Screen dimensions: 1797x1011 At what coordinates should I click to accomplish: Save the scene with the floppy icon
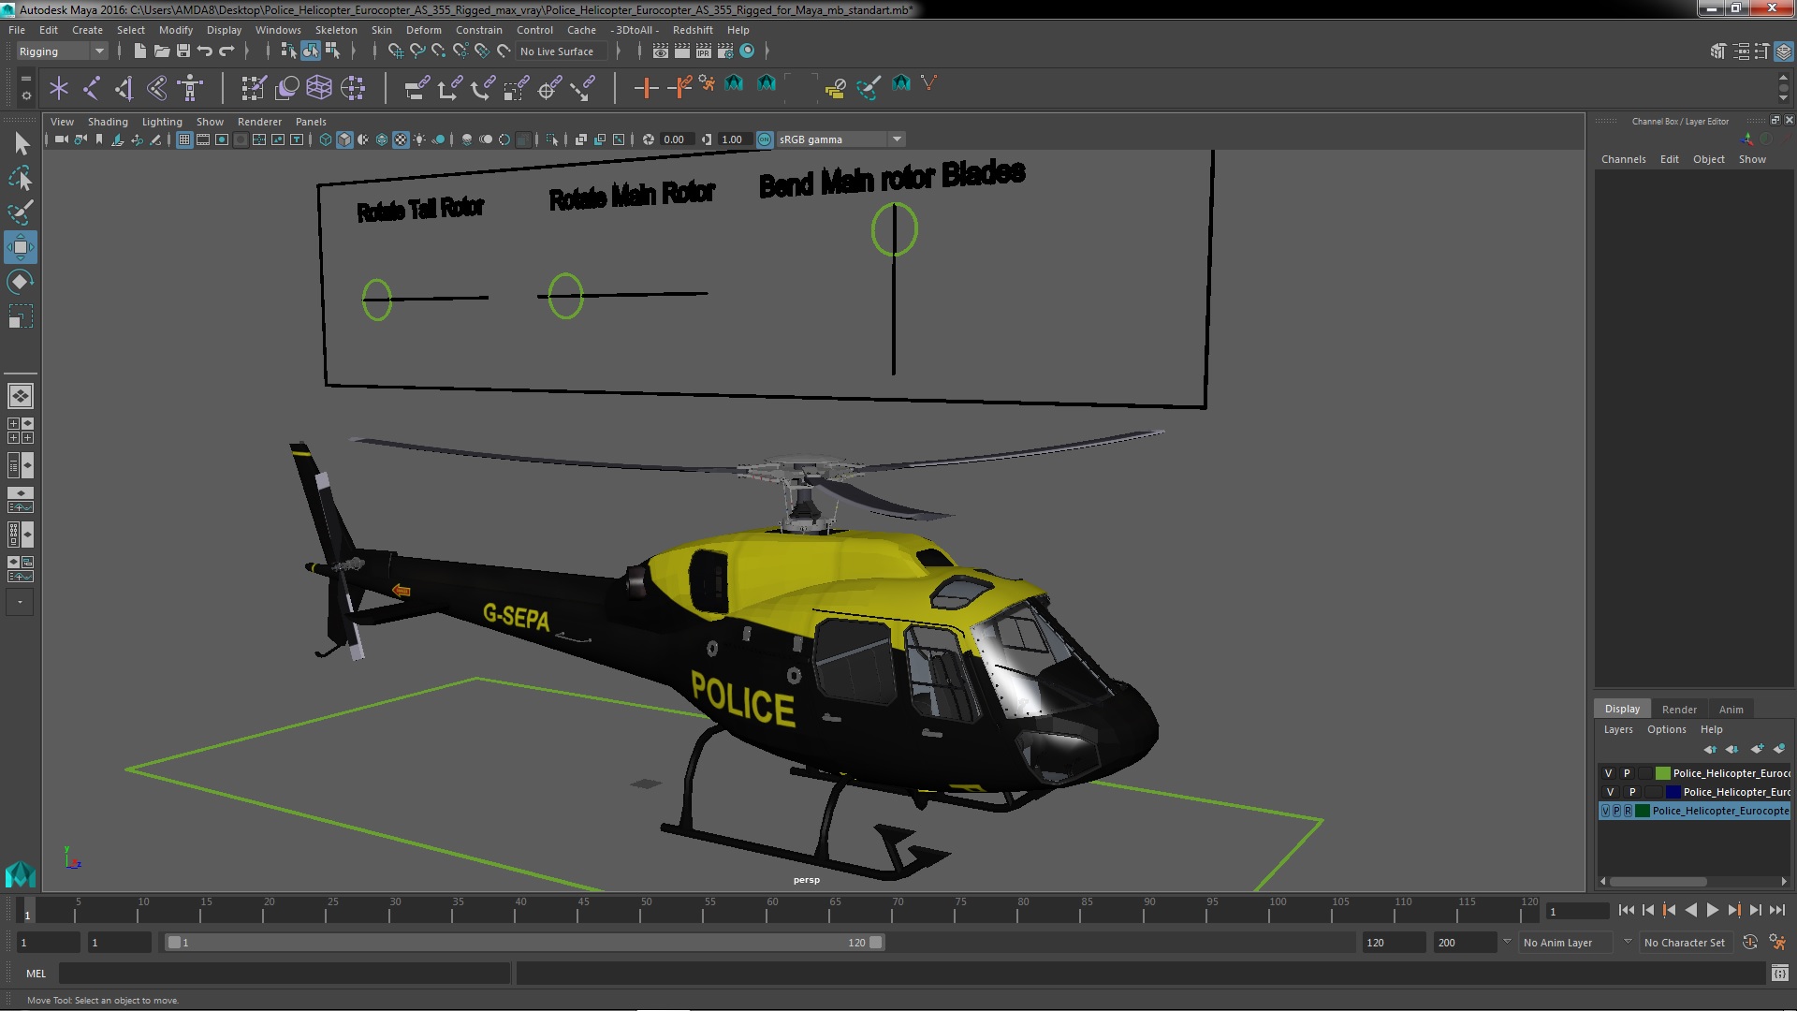point(183,51)
